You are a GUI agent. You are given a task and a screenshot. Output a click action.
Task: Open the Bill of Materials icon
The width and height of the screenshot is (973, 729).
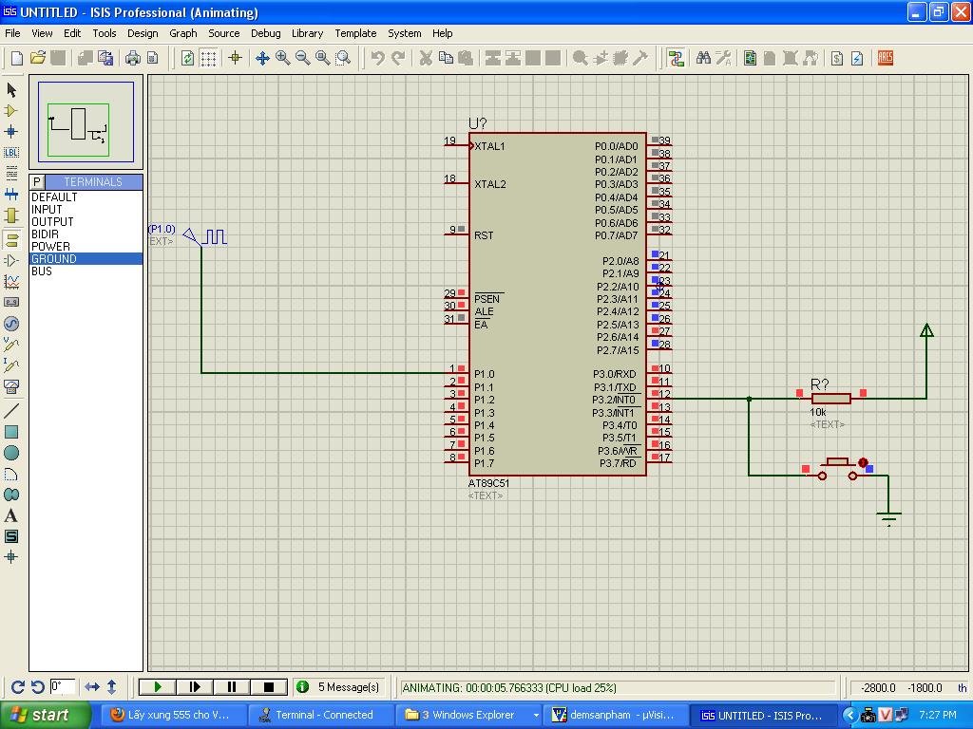point(837,58)
